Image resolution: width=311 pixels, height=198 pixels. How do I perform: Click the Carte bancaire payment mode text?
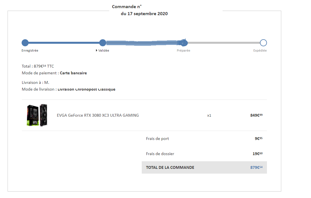[x=73, y=73]
